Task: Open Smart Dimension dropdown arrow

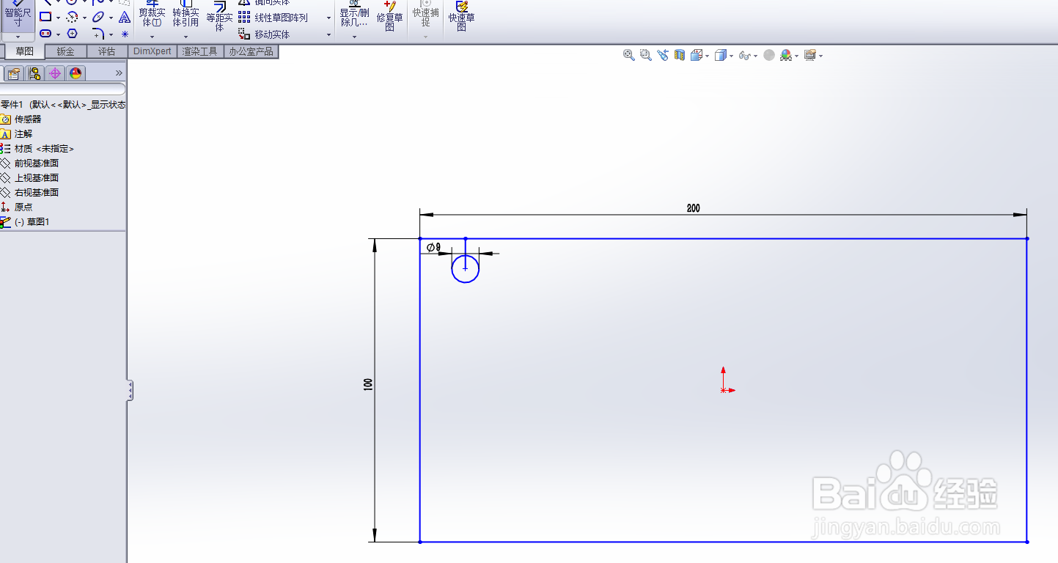Action: point(18,37)
